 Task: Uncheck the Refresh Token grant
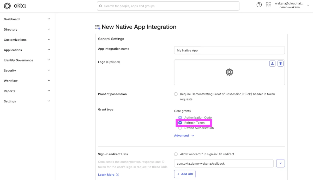180,123
